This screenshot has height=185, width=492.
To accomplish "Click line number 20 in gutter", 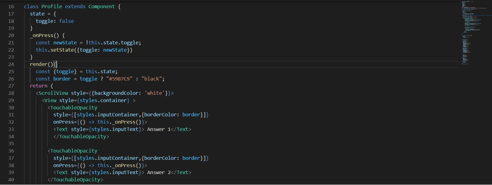I will [11, 35].
